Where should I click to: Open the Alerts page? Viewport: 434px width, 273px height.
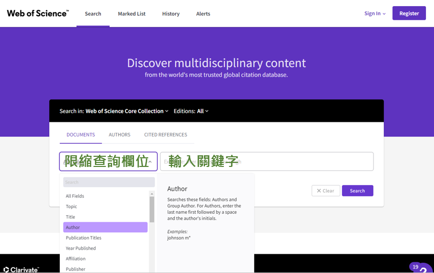pos(203,14)
